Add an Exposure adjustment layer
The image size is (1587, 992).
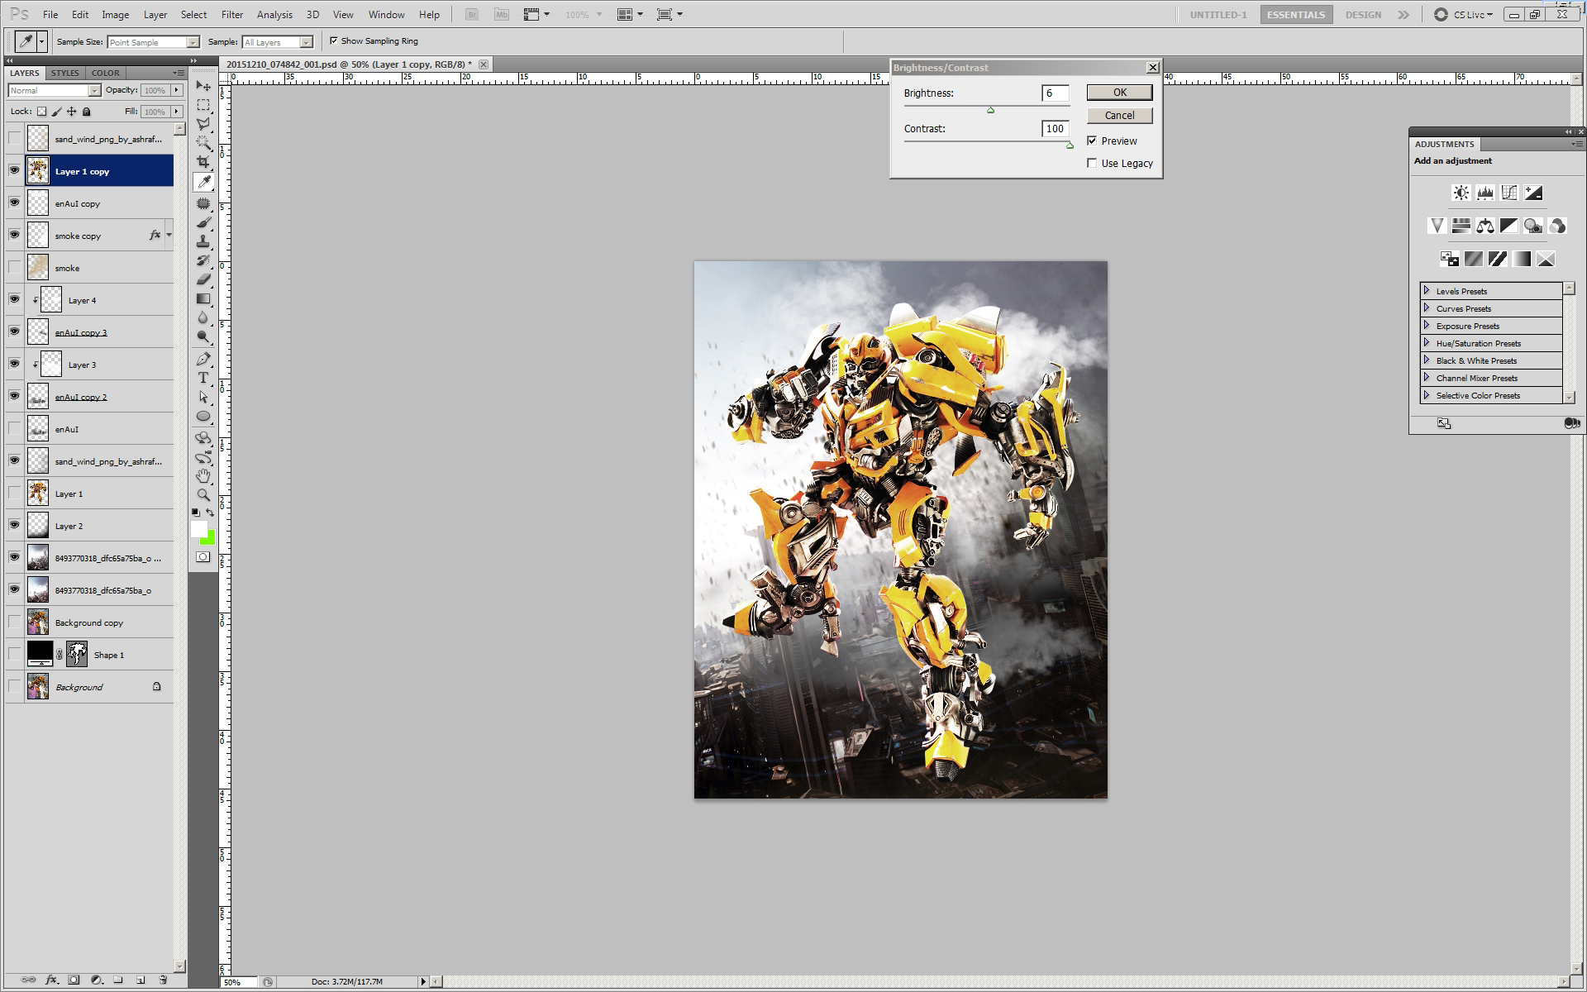point(1533,193)
